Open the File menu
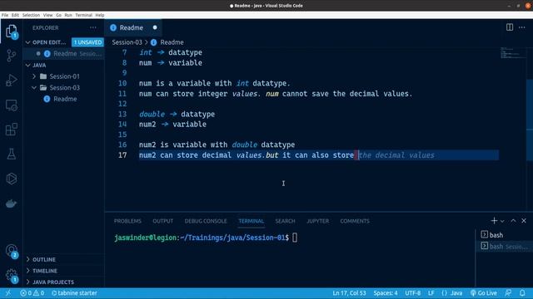Viewport: 533px width, 299px height. (x=5, y=15)
